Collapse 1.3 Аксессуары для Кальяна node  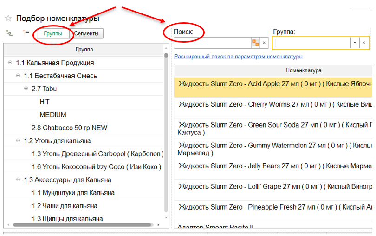[x=19, y=179]
